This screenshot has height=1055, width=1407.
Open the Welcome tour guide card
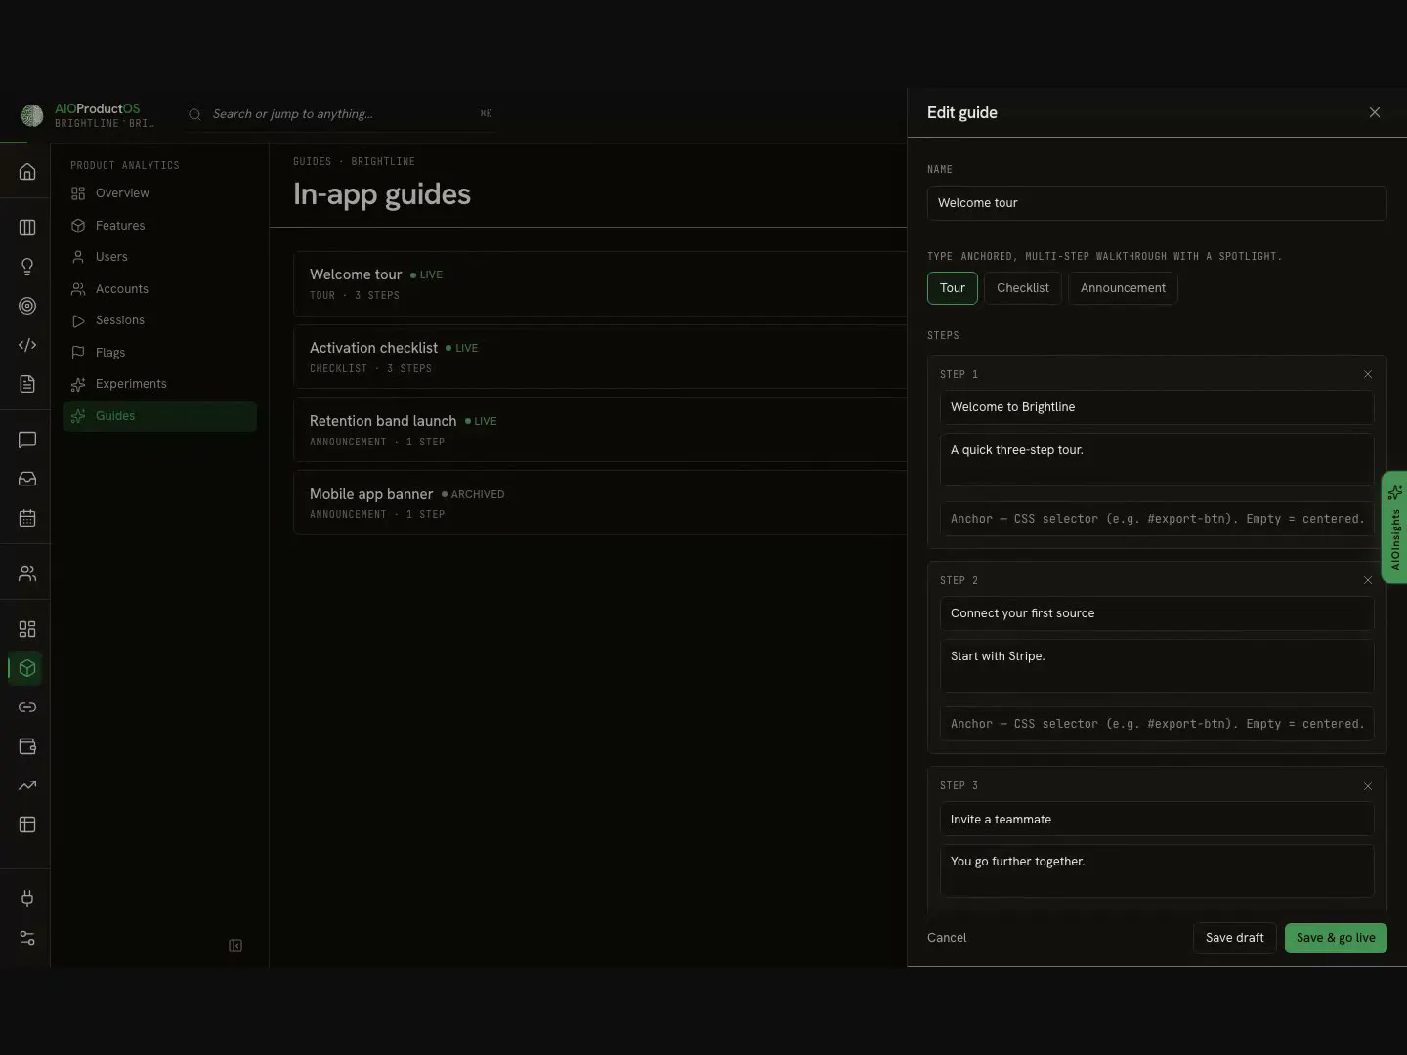[x=600, y=283]
